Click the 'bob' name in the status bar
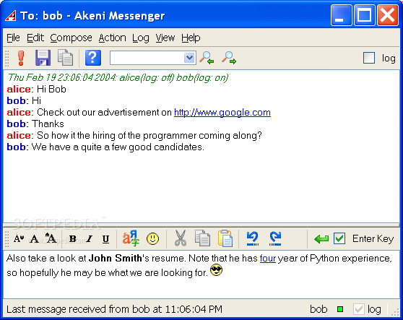This screenshot has width=403, height=320. pyautogui.click(x=318, y=309)
